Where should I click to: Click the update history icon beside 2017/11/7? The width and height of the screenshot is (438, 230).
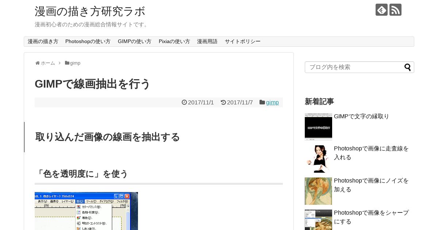(223, 103)
